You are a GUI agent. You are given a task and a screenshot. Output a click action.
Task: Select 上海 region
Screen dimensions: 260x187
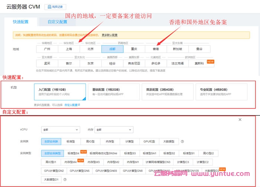(69, 49)
